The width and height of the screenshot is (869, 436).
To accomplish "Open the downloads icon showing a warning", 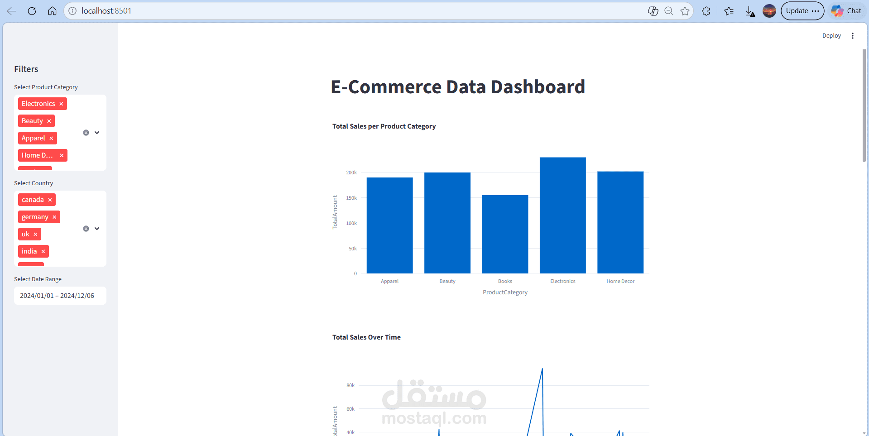I will [750, 11].
